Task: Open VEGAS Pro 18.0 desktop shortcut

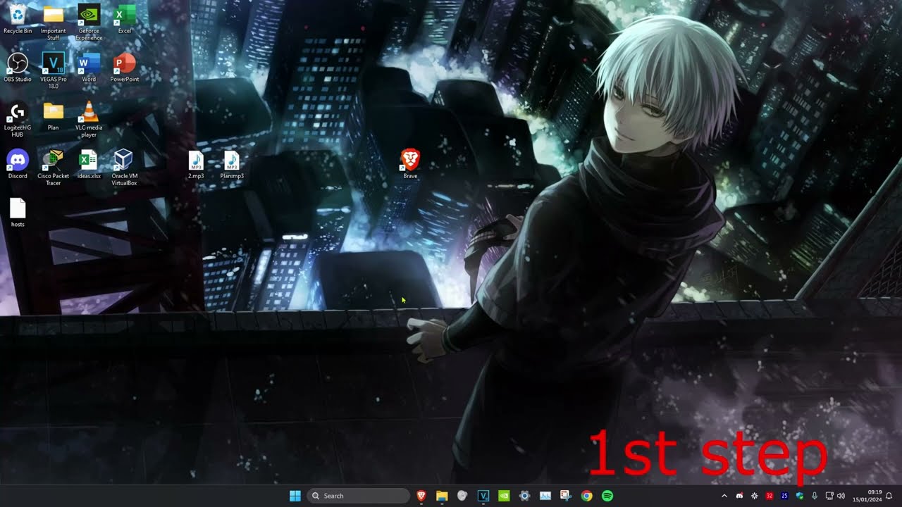Action: click(54, 70)
